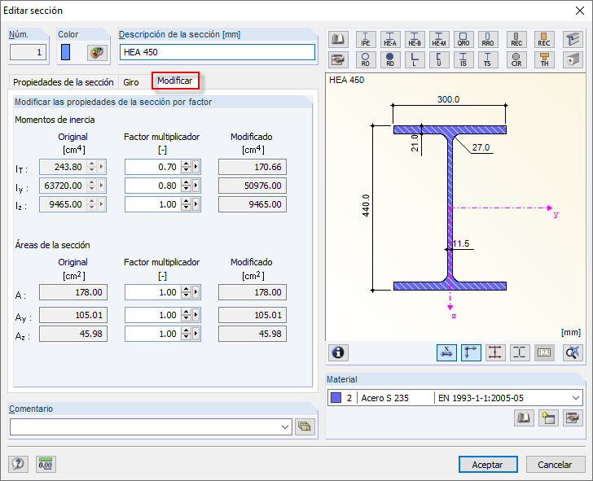The image size is (593, 481).
Task: Select the L angle section icon
Action: [x=415, y=59]
